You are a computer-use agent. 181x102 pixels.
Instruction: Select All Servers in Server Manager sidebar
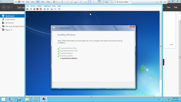pyautogui.click(x=12, y=23)
